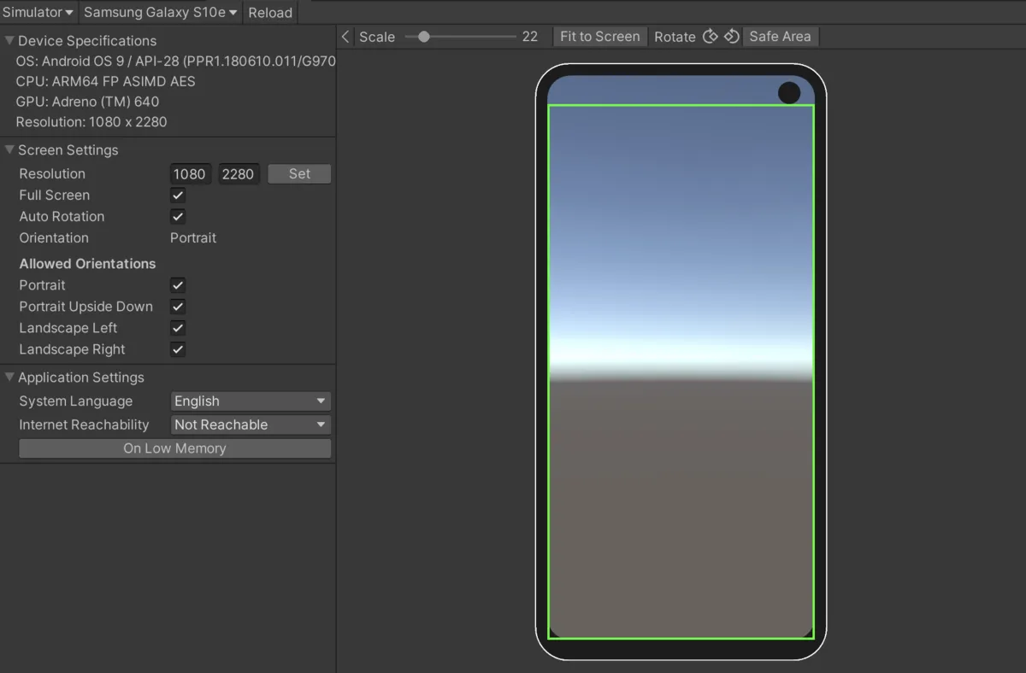Toggle the Safe Area button
Viewport: 1026px width, 673px height.
[780, 37]
